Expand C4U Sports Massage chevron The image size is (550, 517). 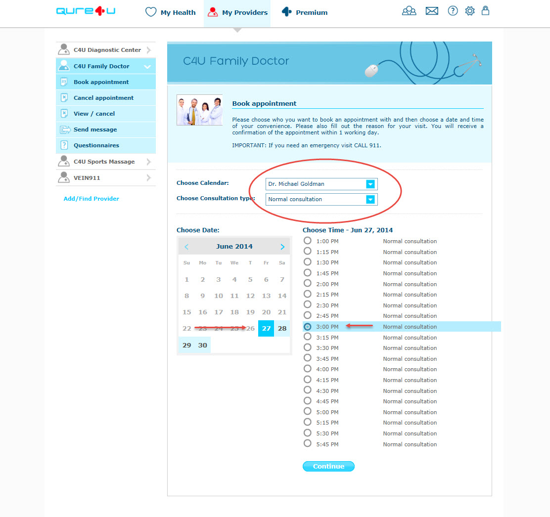[x=149, y=162]
